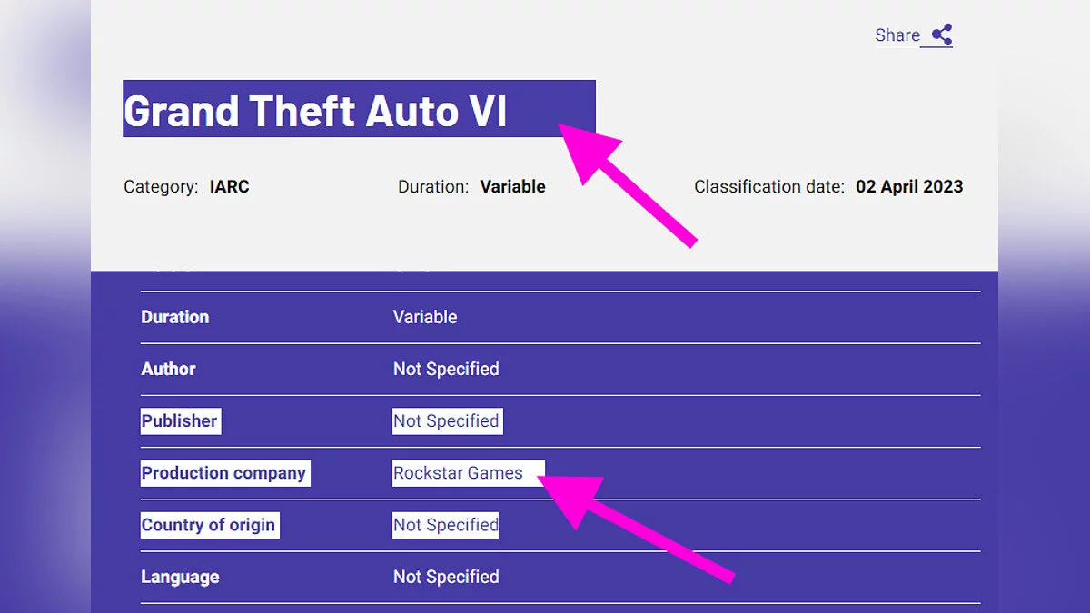The height and width of the screenshot is (613, 1090).
Task: Click the Language row label
Action: [x=180, y=577]
